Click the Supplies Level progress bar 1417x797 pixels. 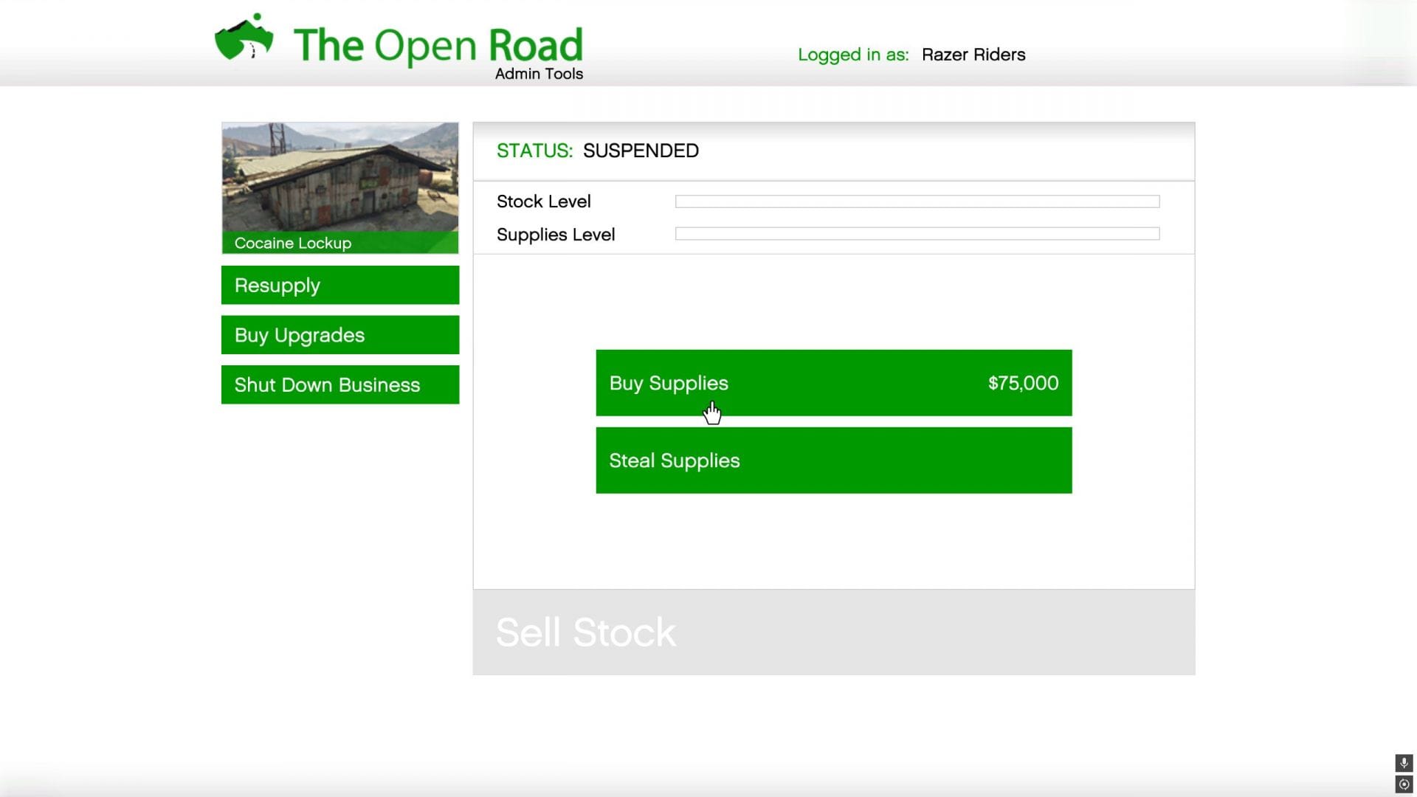pyautogui.click(x=915, y=233)
